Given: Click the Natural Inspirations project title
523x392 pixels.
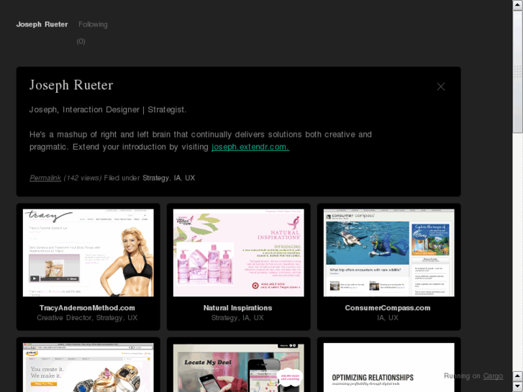Looking at the screenshot, I should point(238,308).
